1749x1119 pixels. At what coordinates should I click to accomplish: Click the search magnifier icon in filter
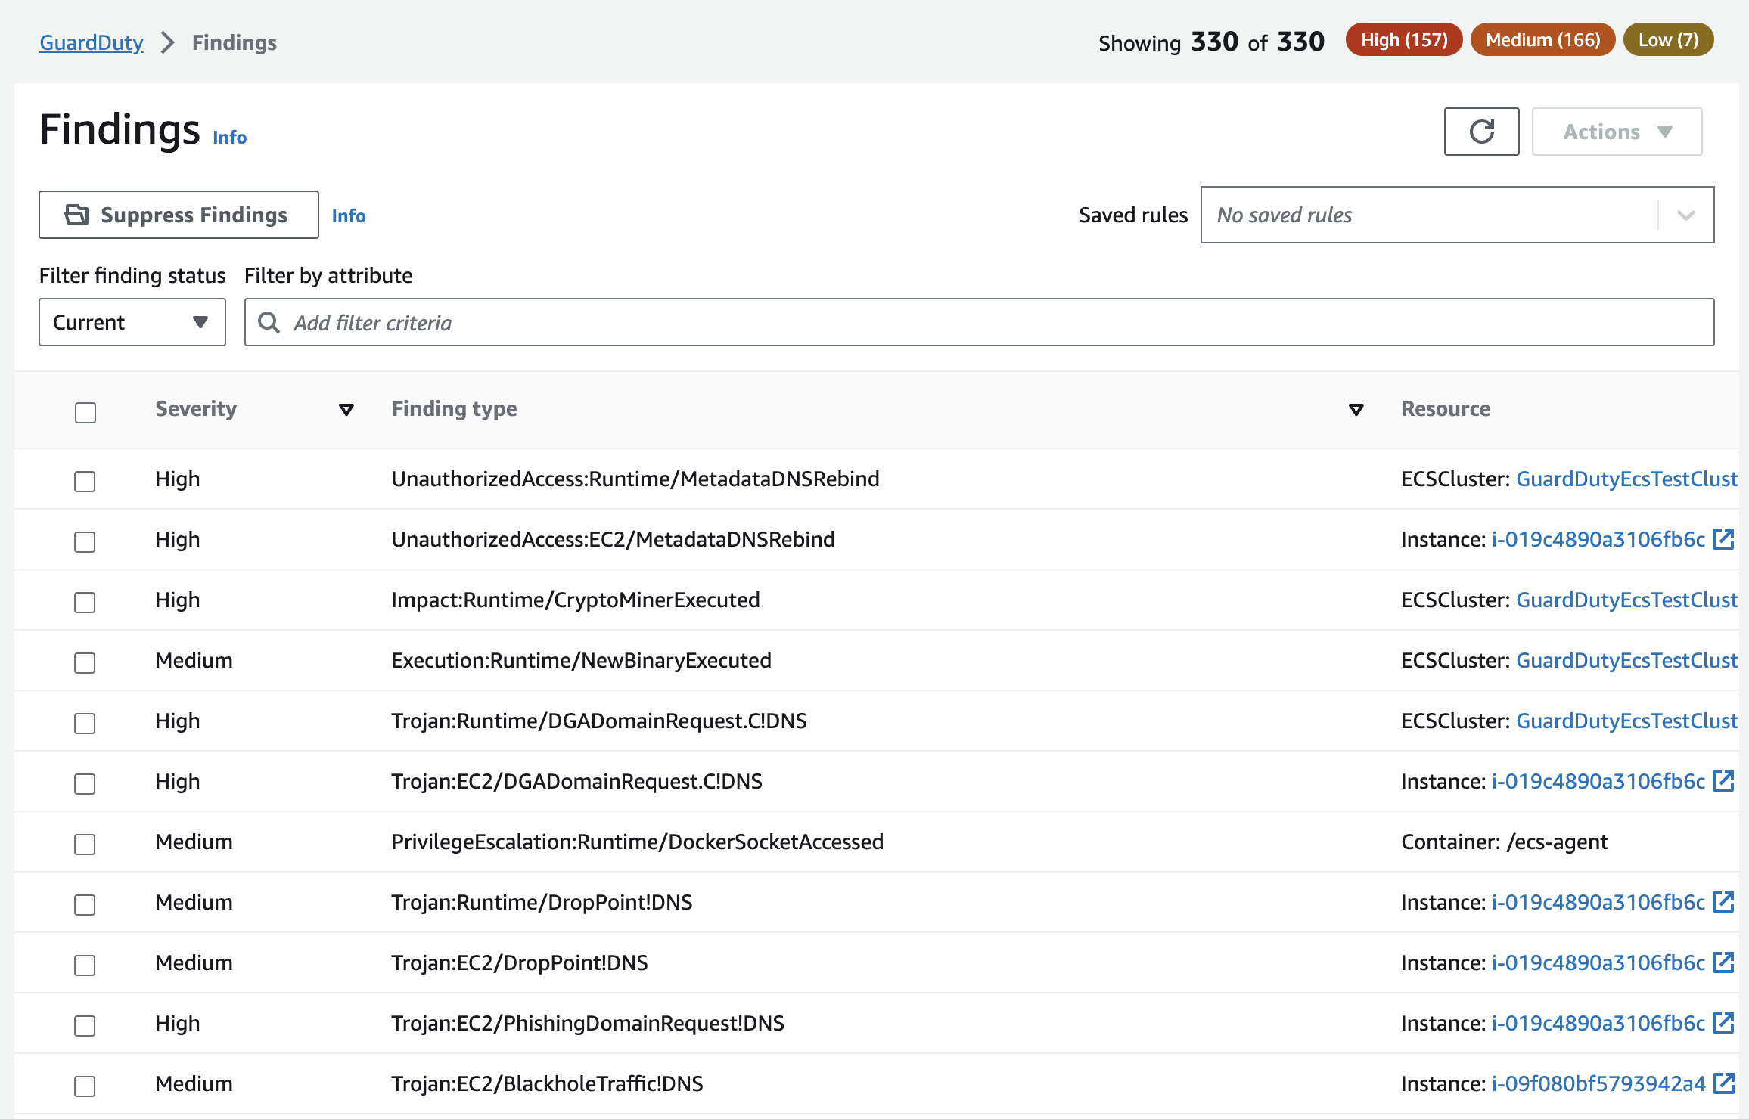tap(269, 323)
